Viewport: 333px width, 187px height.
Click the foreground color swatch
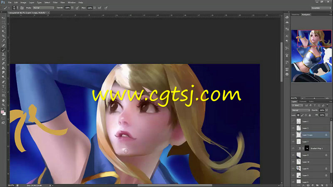coord(2,112)
